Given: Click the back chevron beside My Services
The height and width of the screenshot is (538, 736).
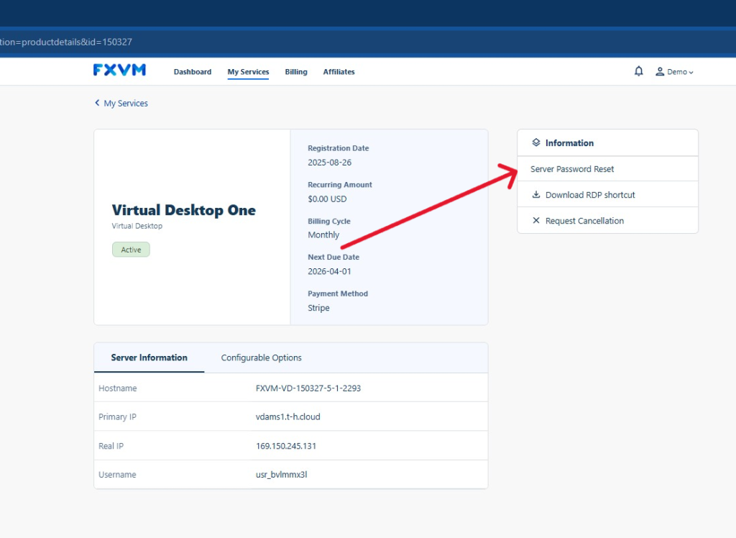Looking at the screenshot, I should click(x=97, y=103).
